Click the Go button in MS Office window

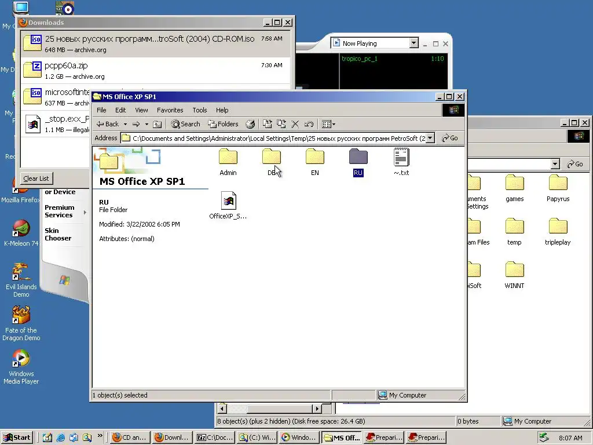tap(450, 138)
